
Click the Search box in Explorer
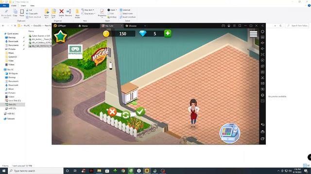point(297,26)
